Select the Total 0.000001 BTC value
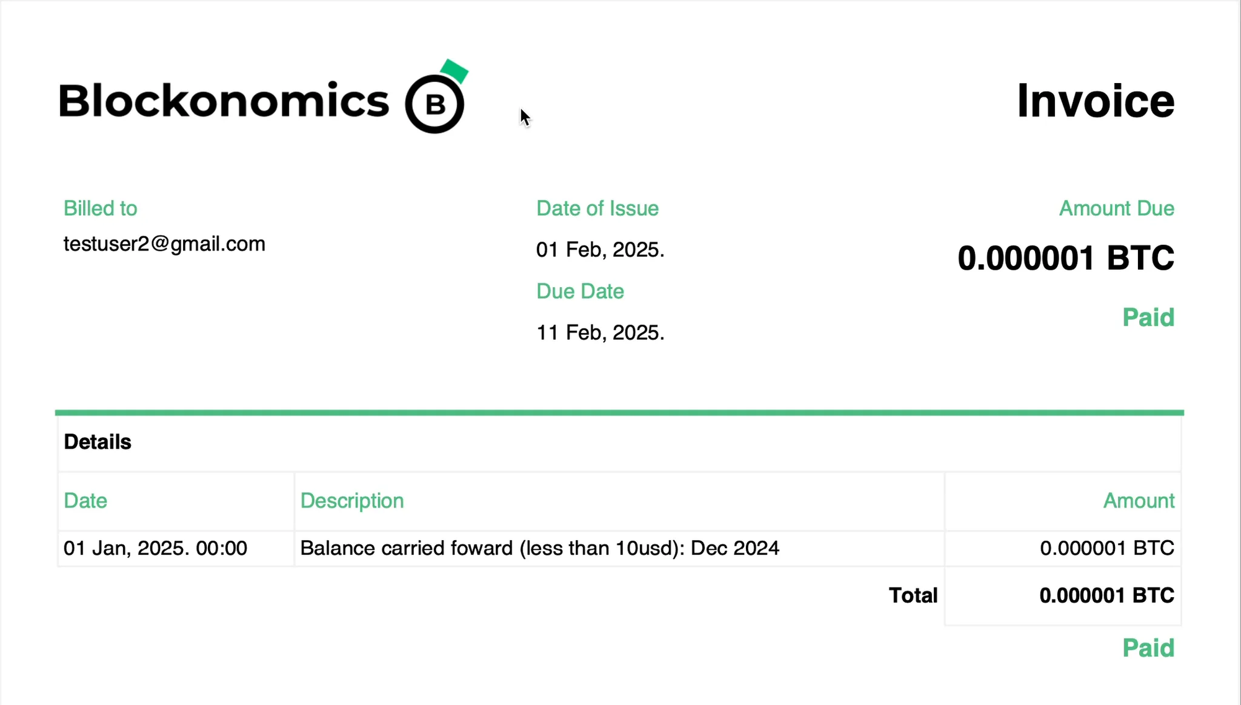This screenshot has height=705, width=1241. point(1106,595)
